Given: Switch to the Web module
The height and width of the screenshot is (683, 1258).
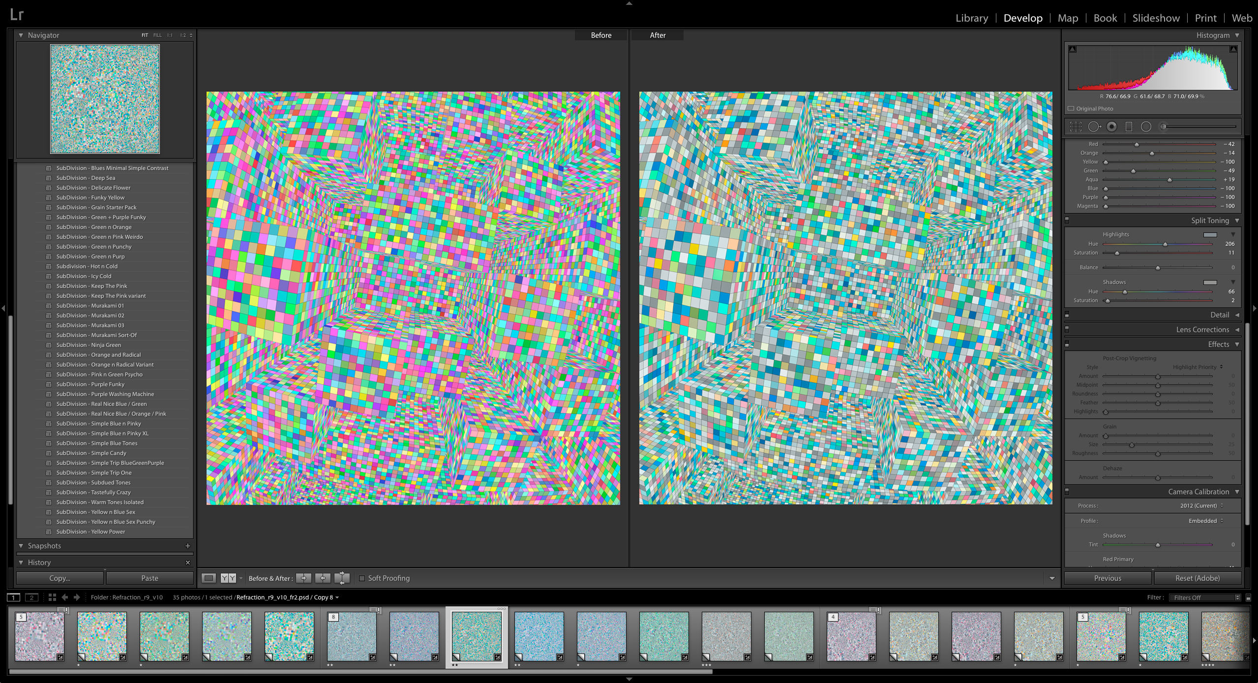Looking at the screenshot, I should [1242, 18].
